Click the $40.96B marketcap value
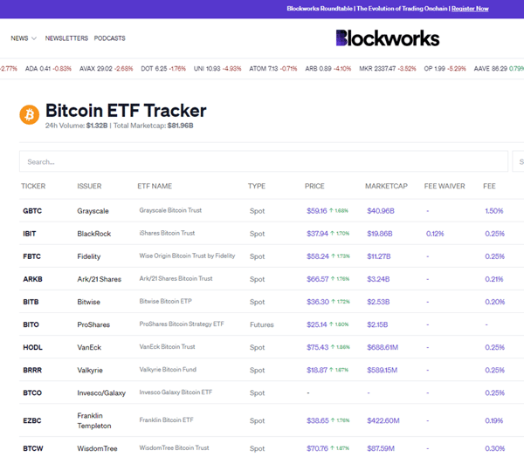 pos(381,211)
